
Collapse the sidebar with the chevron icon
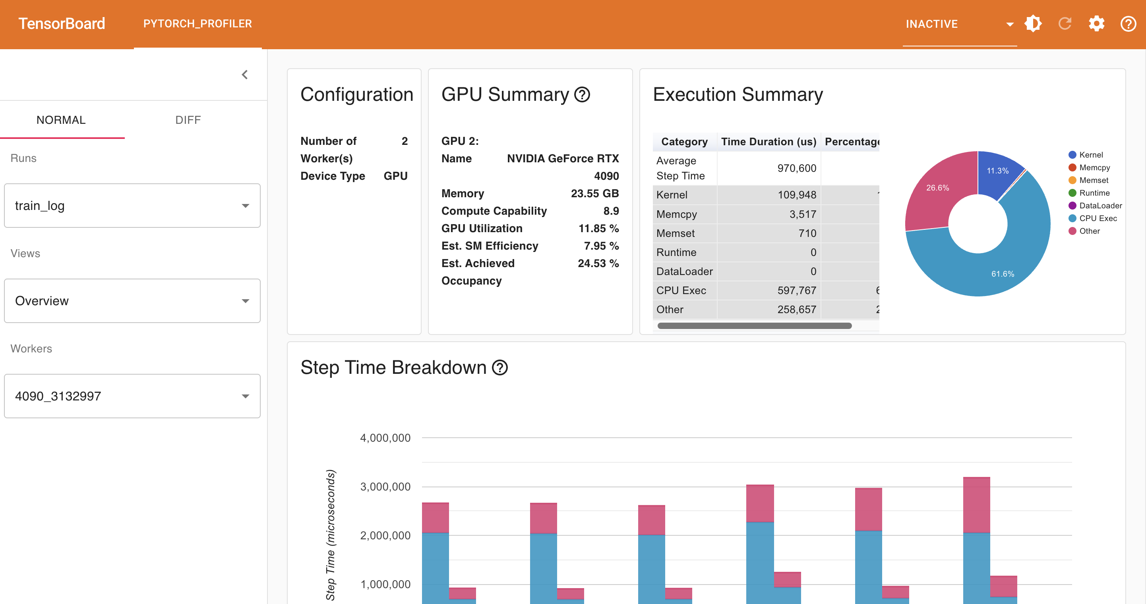[245, 75]
